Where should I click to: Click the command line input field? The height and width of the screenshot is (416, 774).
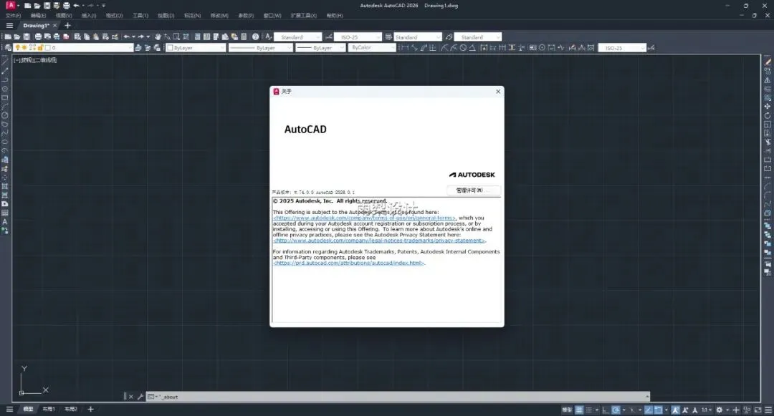click(x=397, y=397)
